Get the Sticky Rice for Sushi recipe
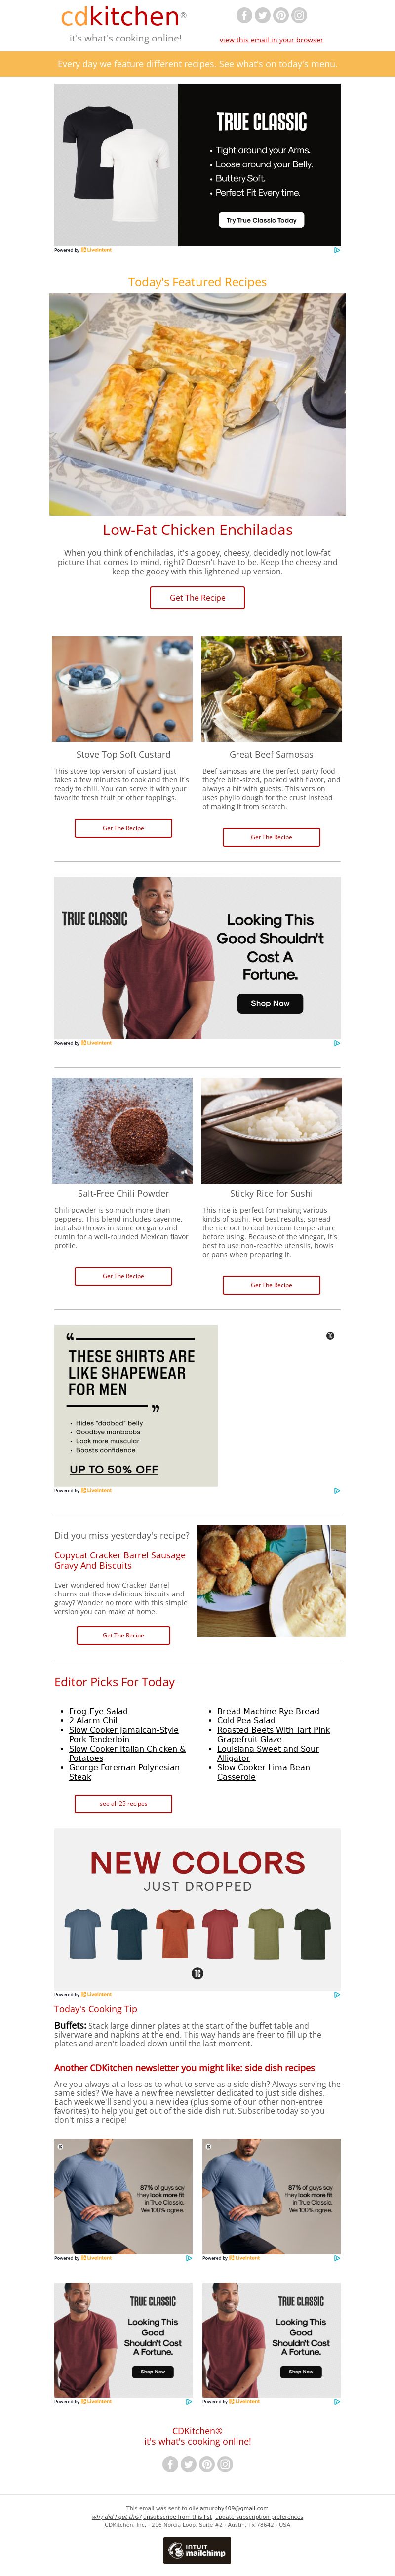Image resolution: width=395 pixels, height=2576 pixels. pyautogui.click(x=271, y=1285)
